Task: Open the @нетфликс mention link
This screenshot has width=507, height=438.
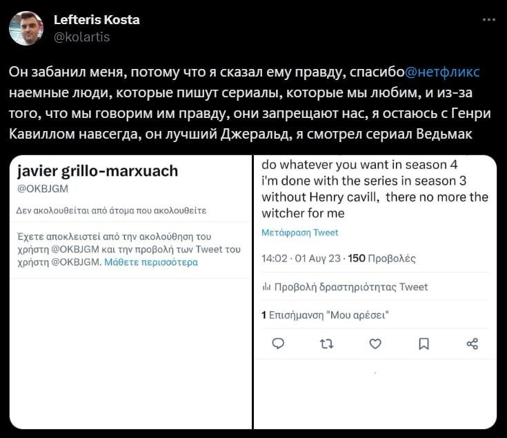Action: coord(442,72)
